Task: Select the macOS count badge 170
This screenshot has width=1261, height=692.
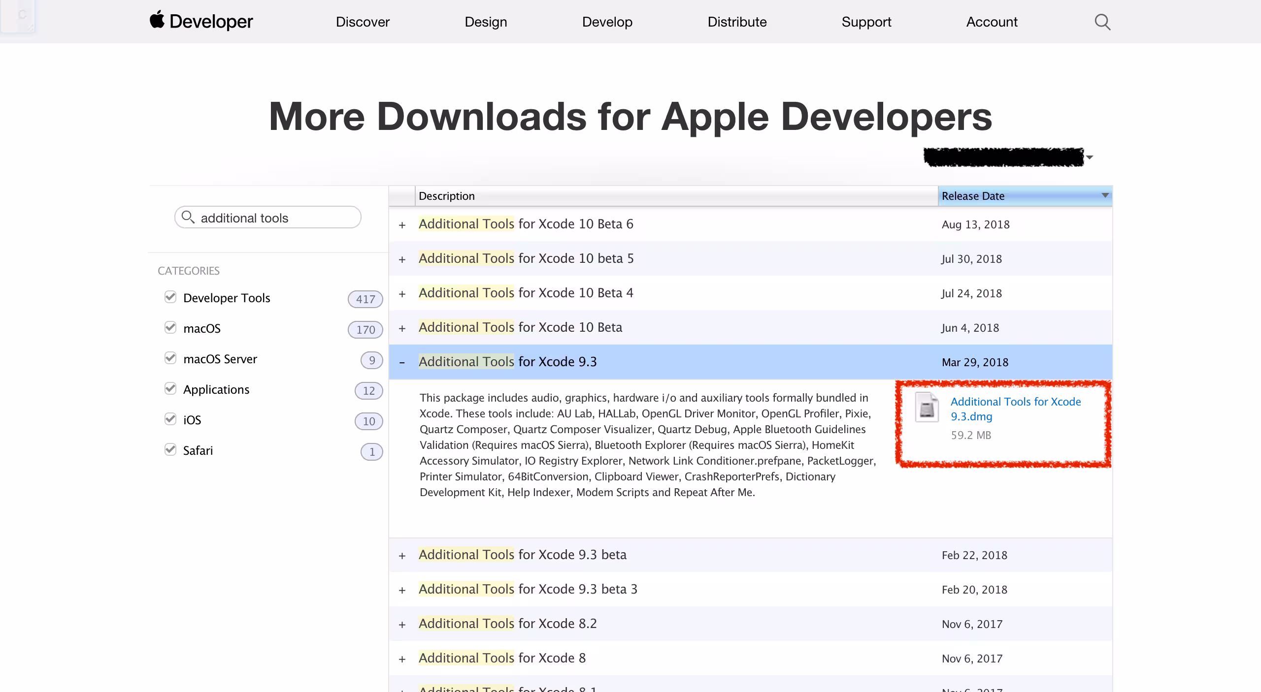Action: [x=365, y=329]
